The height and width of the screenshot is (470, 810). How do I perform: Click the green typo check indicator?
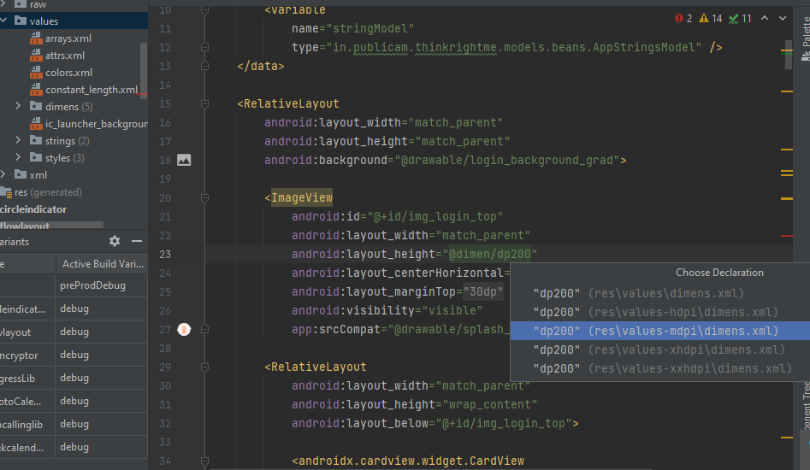click(x=740, y=18)
